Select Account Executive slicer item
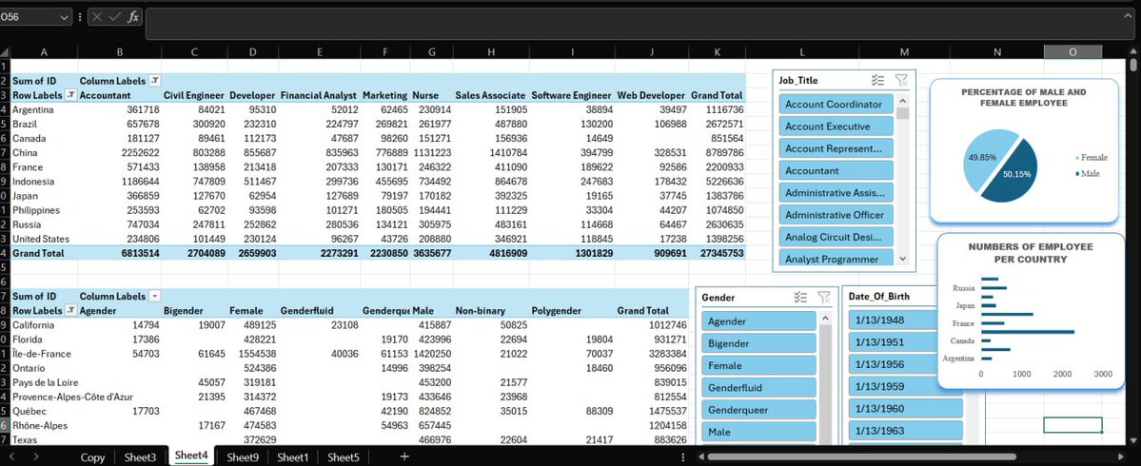 coord(836,126)
